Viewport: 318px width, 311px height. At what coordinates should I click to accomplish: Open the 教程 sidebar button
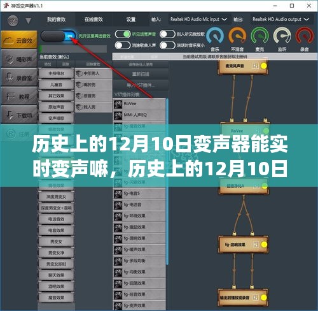coord(19,96)
